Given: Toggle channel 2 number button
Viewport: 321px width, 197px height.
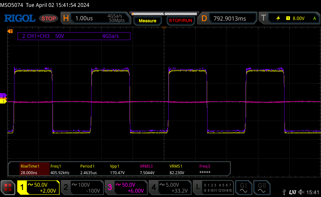Looking at the screenshot, I should click(66, 187).
